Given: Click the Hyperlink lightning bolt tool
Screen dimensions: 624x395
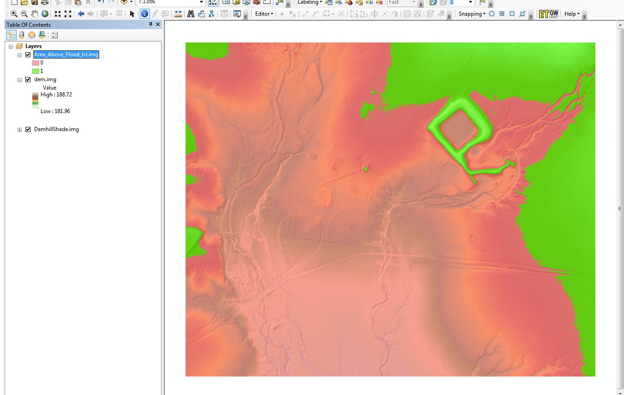Looking at the screenshot, I should tap(155, 14).
